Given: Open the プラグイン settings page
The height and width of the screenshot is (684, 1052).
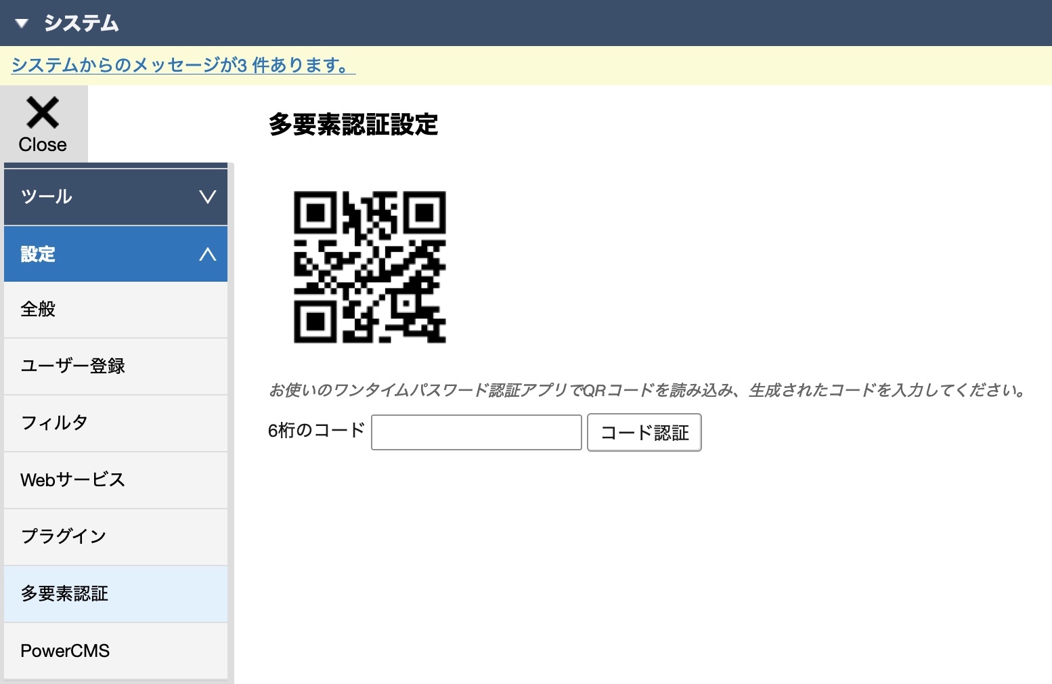Looking at the screenshot, I should click(x=116, y=537).
